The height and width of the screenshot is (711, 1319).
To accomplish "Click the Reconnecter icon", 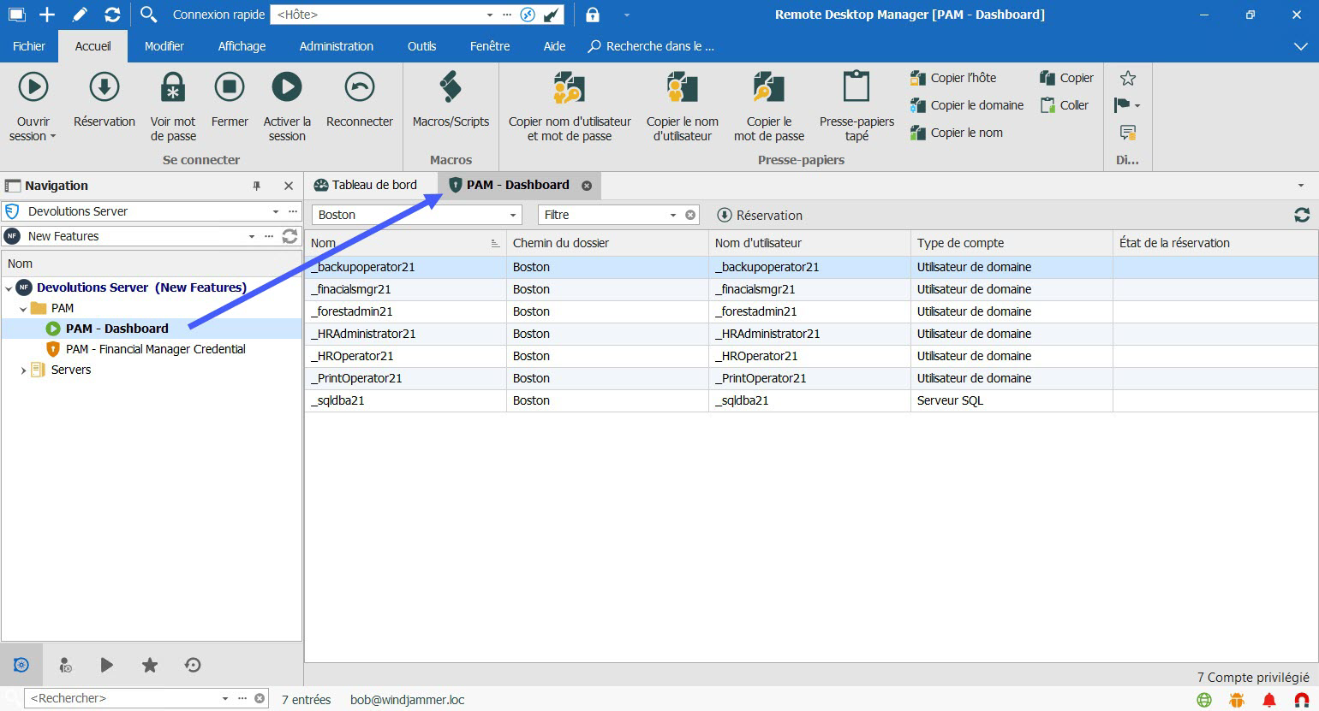I will (359, 88).
